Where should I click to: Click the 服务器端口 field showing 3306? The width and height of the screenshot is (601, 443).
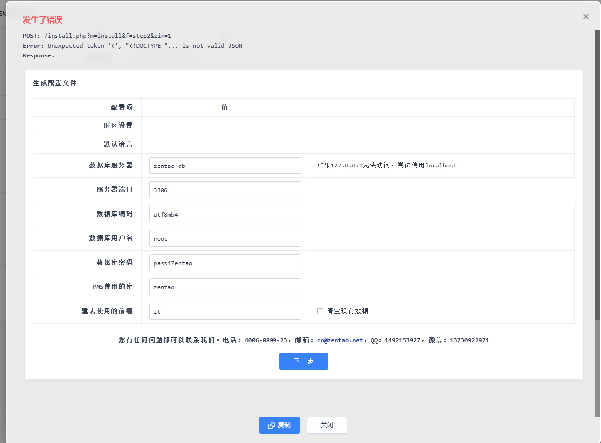click(x=225, y=190)
